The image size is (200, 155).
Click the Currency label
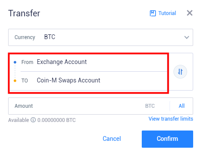(25, 37)
